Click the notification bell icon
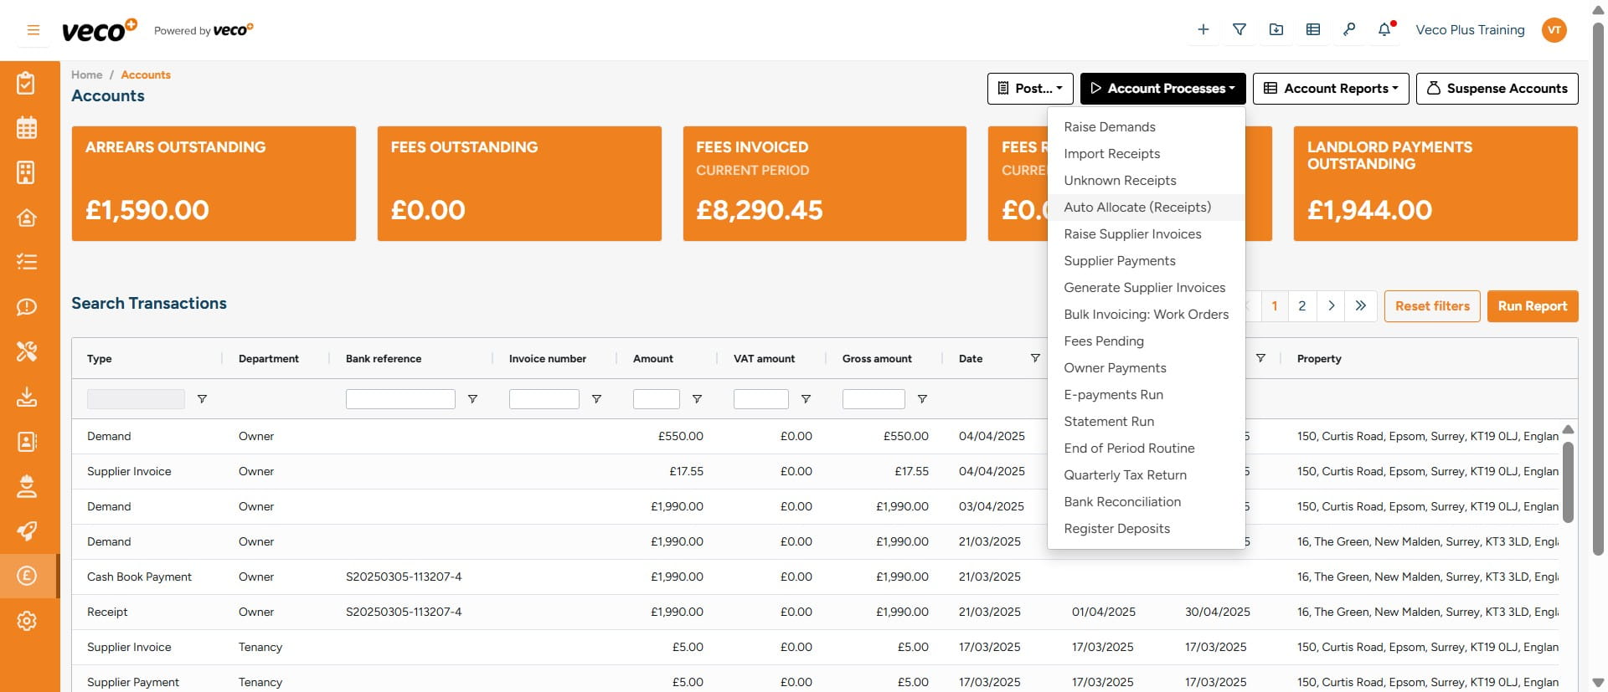 coord(1384,30)
